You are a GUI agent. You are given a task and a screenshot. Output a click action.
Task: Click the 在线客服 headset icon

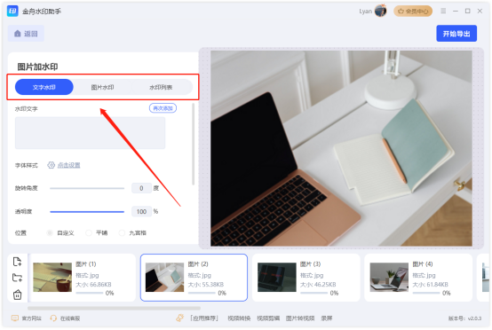[53, 318]
